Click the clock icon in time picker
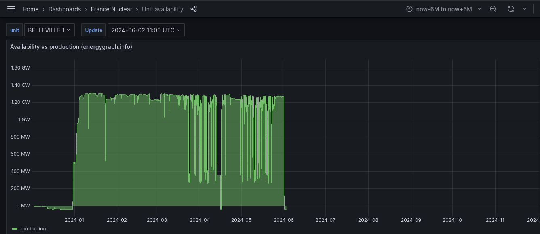This screenshot has height=234, width=540. (409, 9)
